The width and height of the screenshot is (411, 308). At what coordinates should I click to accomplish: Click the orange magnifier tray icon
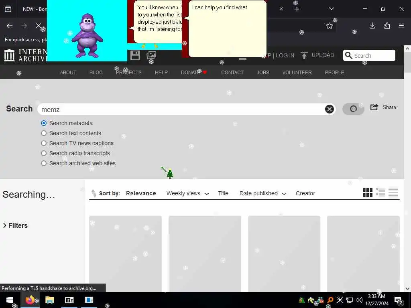click(330, 300)
